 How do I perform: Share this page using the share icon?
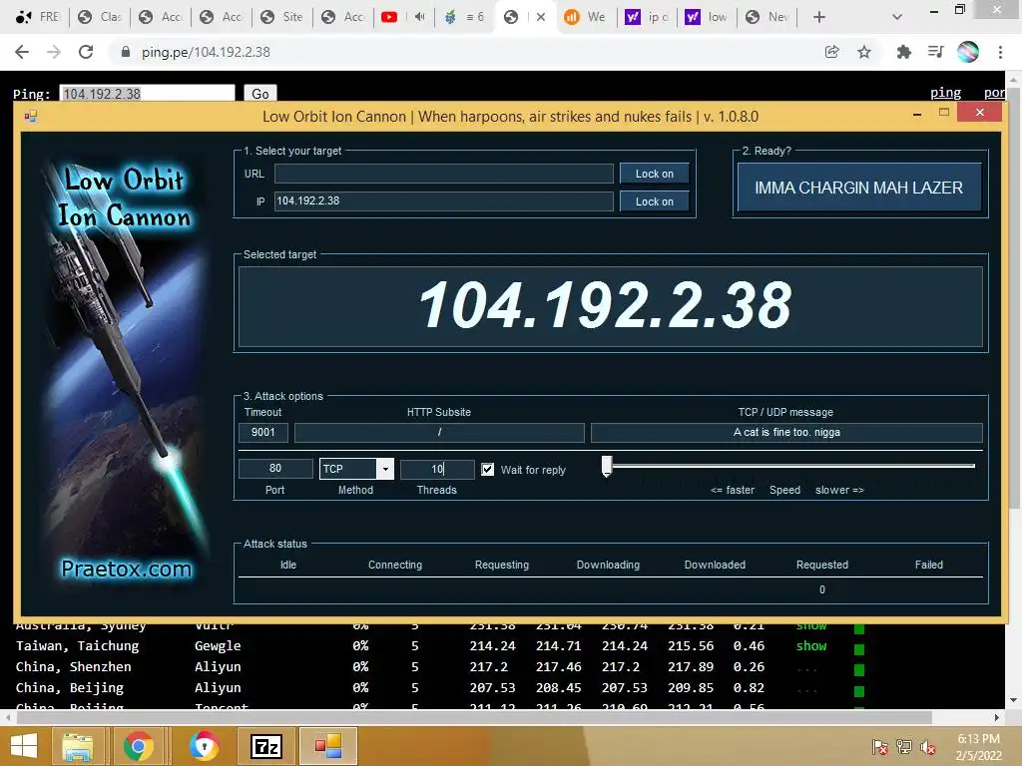click(x=831, y=52)
